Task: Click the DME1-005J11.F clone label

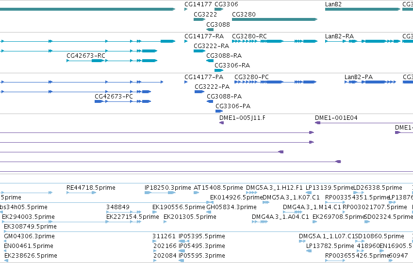Action: [x=242, y=118]
